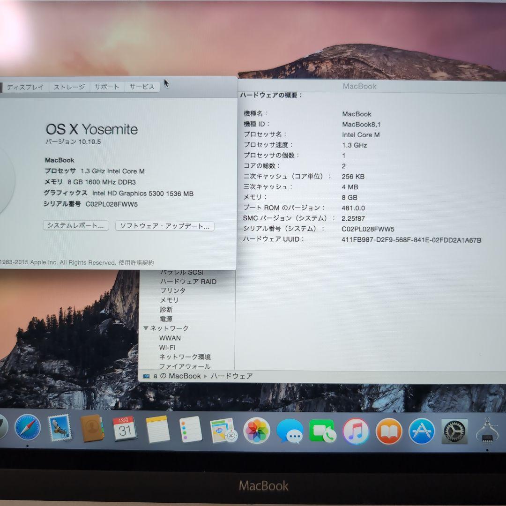The image size is (506, 506).
Task: Select ネットワーク category in sidebar
Action: [x=169, y=328]
